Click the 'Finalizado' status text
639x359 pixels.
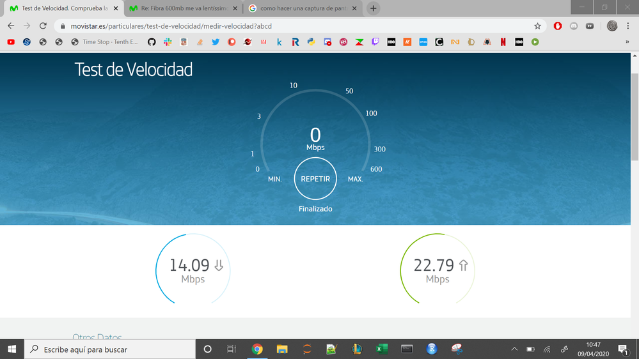[x=315, y=209]
